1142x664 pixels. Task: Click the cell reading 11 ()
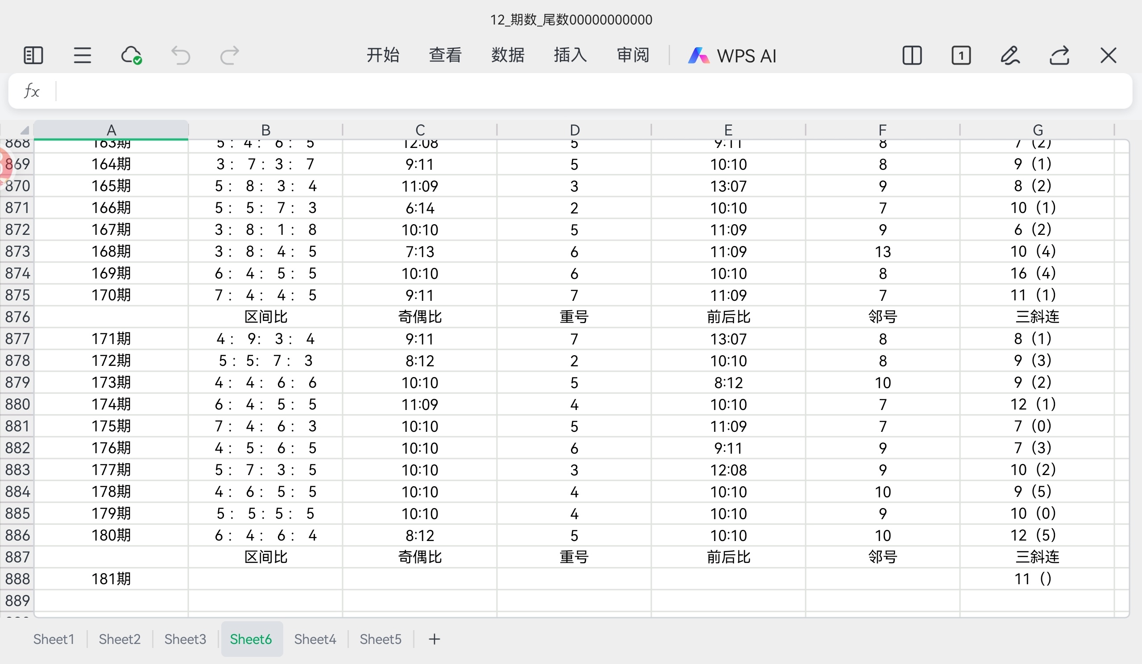[x=1037, y=579]
